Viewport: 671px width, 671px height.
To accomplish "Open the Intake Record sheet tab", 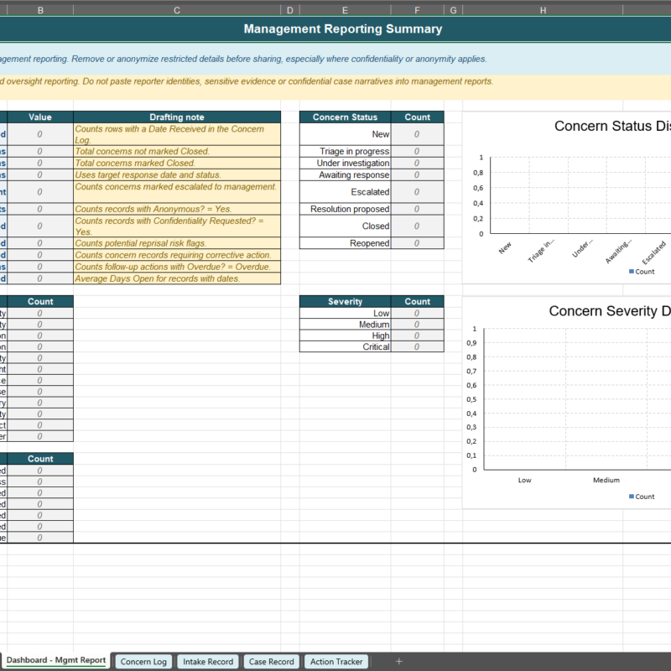I will pos(208,662).
